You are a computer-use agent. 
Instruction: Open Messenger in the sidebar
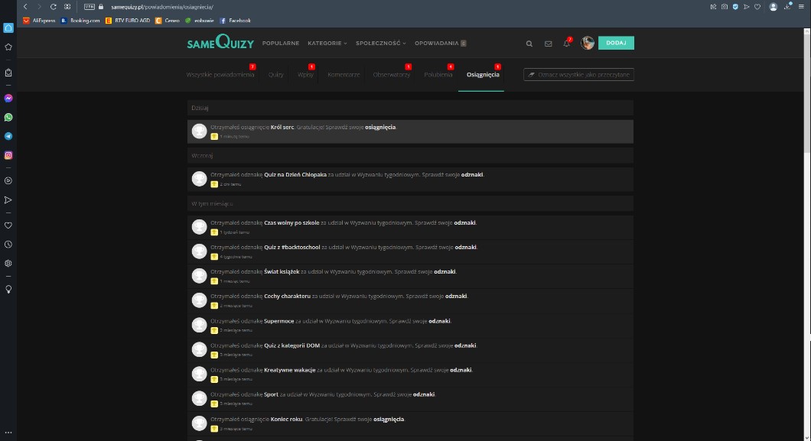pos(8,99)
